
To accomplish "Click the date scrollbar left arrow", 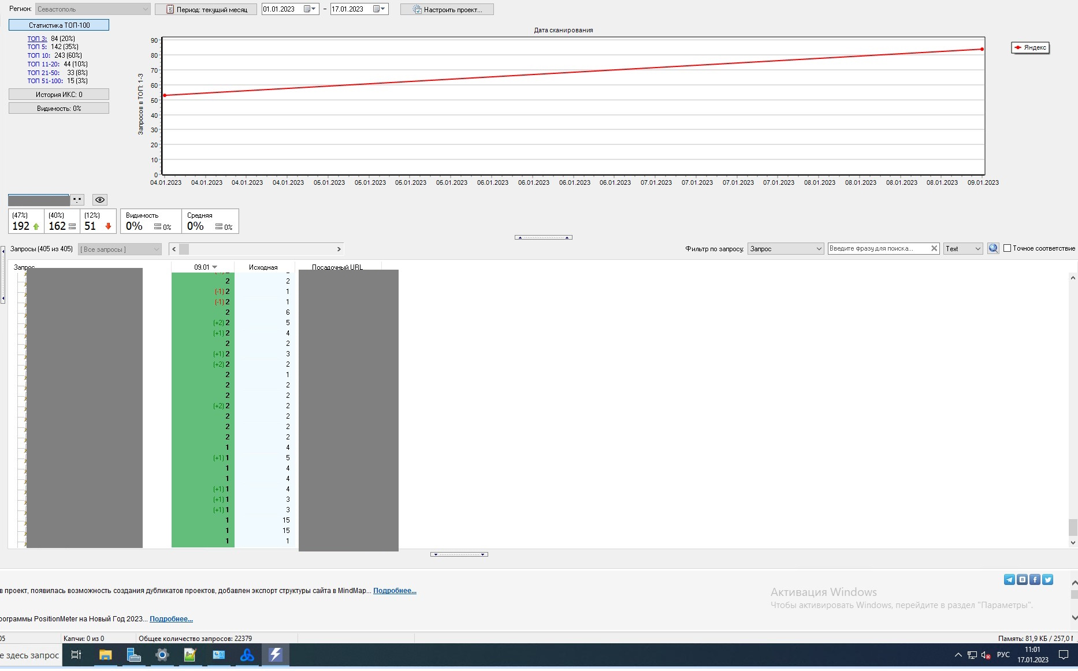I will click(174, 249).
